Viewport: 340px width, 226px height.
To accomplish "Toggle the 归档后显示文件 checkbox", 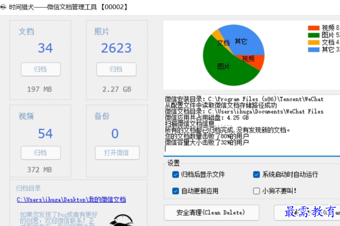I will coord(175,174).
